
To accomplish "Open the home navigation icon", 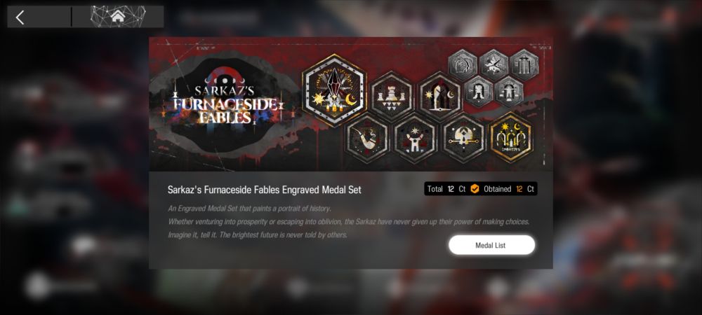I will coord(118,17).
